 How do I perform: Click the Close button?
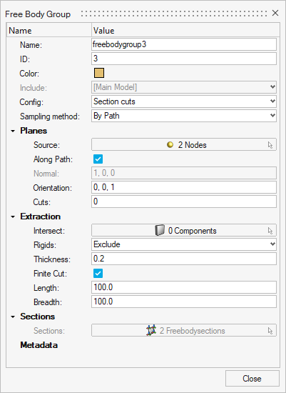(x=252, y=379)
